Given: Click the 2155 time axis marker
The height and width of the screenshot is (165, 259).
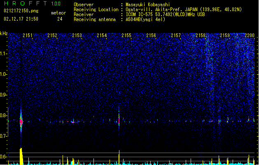Looking at the screenshot, I should coord(126,35).
